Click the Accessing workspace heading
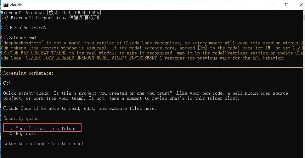305x158 pixels. pos(28,73)
